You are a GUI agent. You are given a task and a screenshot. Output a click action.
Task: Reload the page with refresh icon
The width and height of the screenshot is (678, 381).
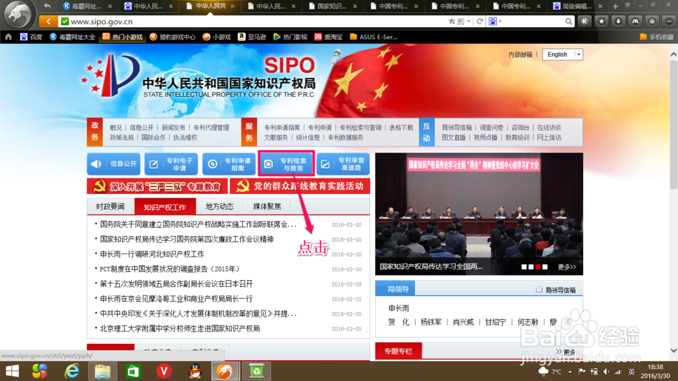point(479,21)
